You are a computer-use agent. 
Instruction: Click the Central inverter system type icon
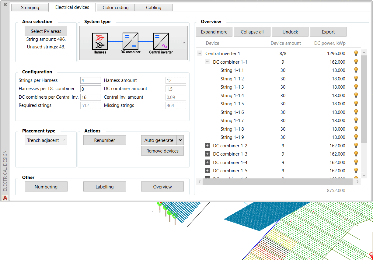coord(161,41)
